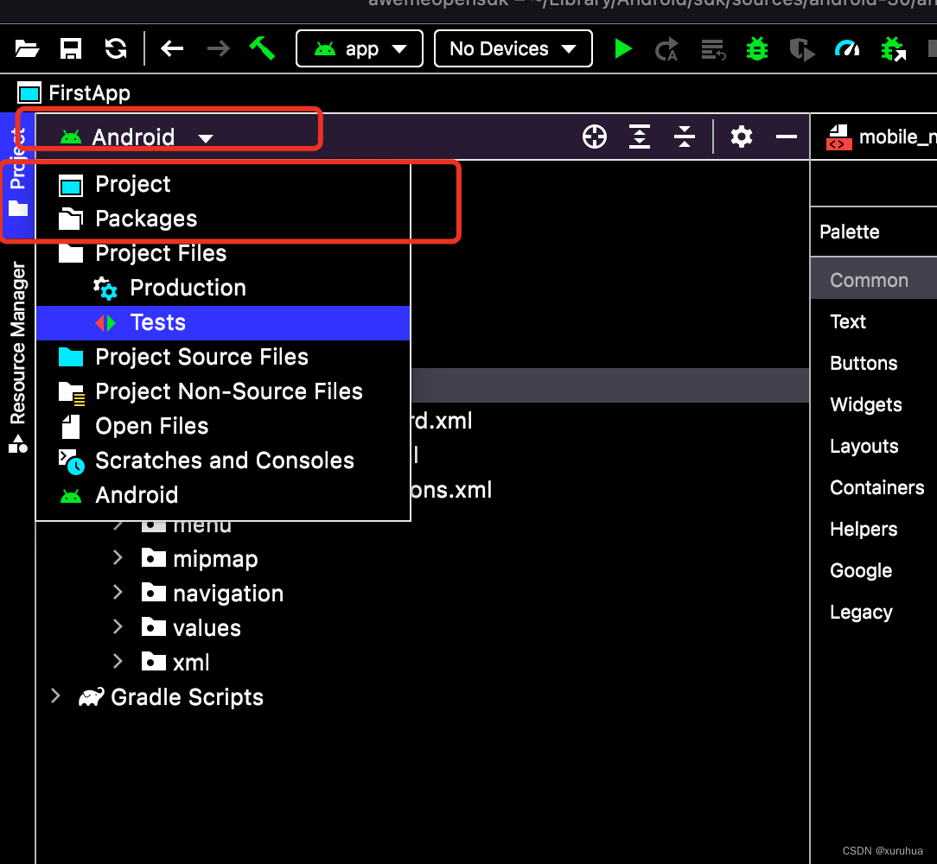Viewport: 937px width, 864px height.
Task: Open the app run configuration dropdown
Action: click(359, 48)
